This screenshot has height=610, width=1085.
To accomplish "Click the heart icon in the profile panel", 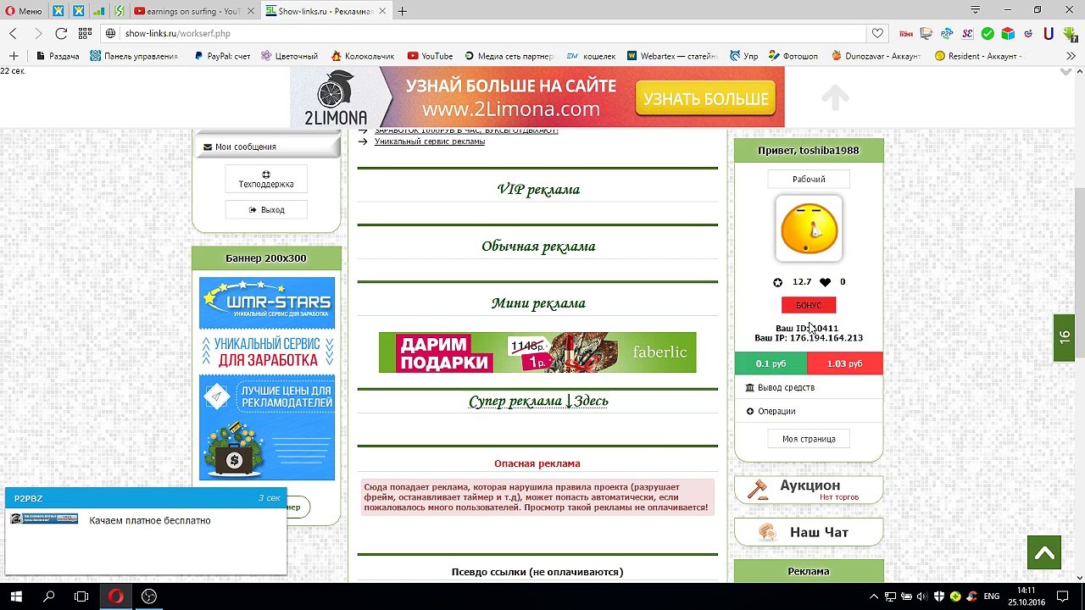I will (826, 282).
